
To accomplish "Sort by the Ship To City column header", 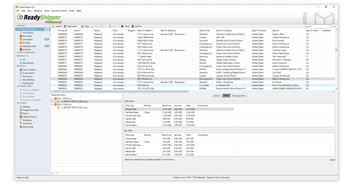I will pos(205,31).
